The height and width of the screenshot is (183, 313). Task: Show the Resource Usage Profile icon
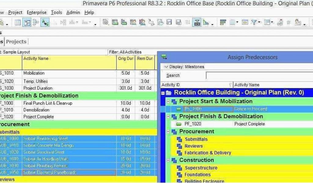(142, 22)
